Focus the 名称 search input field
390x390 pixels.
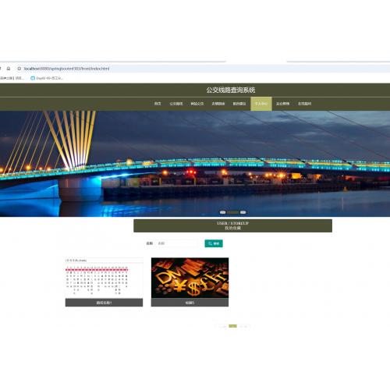coord(177,243)
